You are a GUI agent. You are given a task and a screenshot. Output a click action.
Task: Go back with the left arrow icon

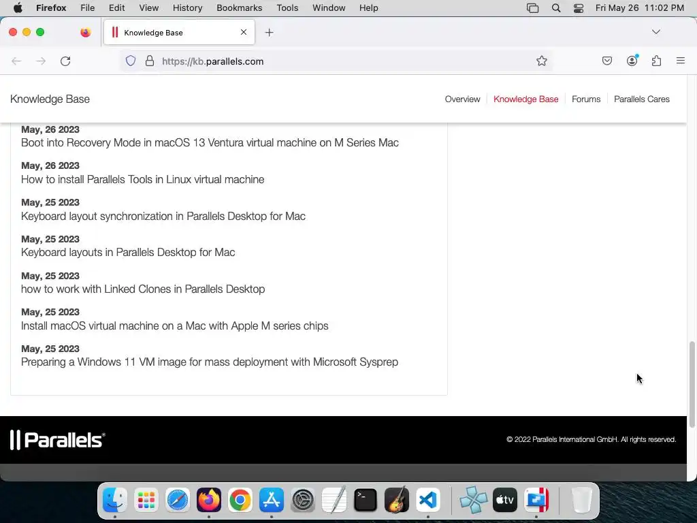16,61
